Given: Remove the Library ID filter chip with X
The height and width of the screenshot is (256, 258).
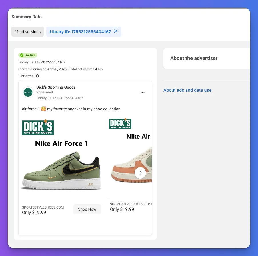Looking at the screenshot, I should click(x=116, y=31).
